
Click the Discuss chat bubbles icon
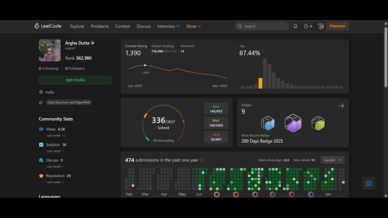point(41,160)
